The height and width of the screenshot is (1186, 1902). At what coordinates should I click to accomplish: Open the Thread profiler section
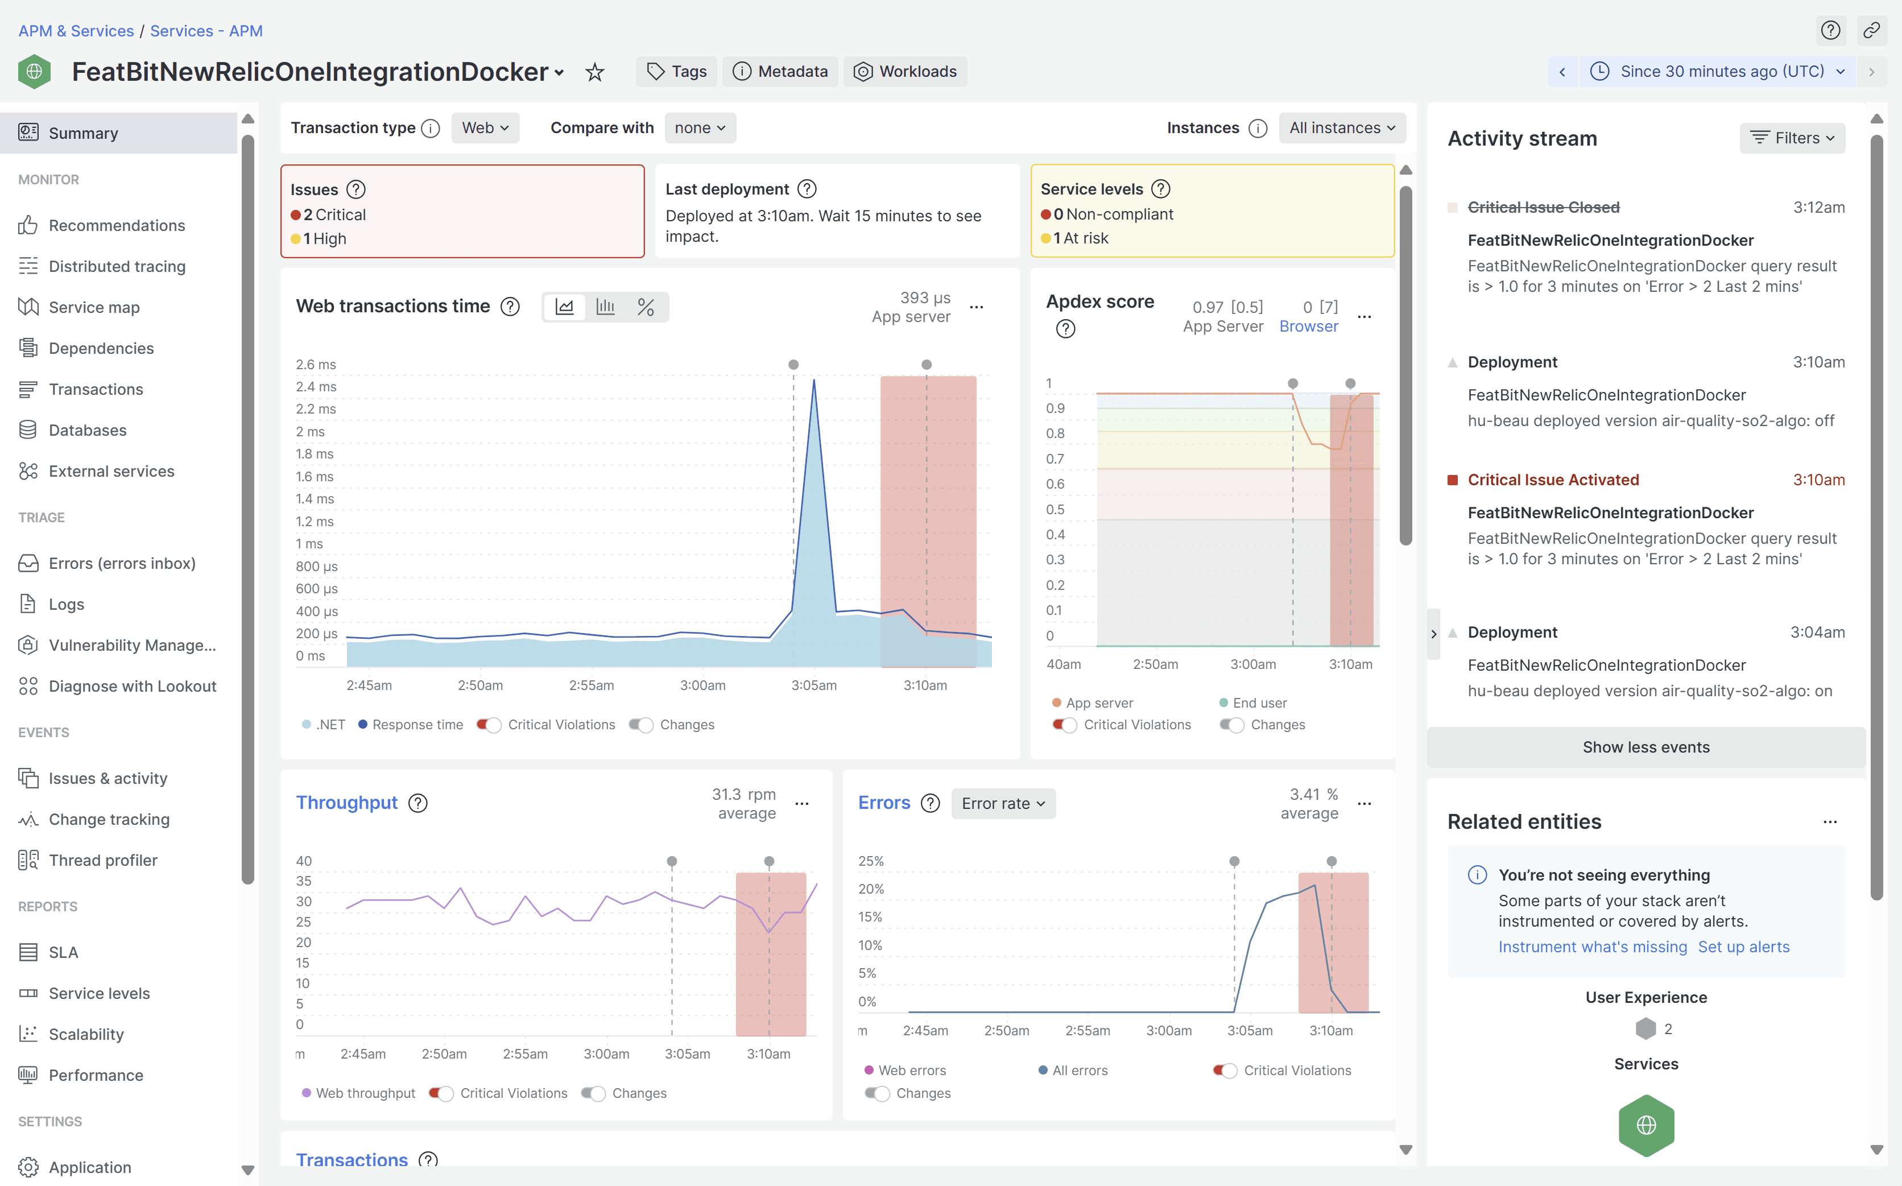(x=102, y=859)
